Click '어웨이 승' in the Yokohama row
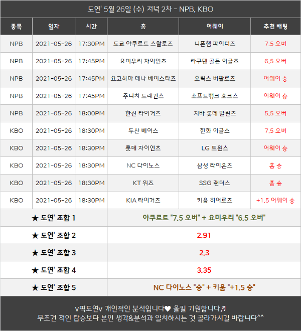This screenshot has height=331, width=301. click(x=275, y=79)
